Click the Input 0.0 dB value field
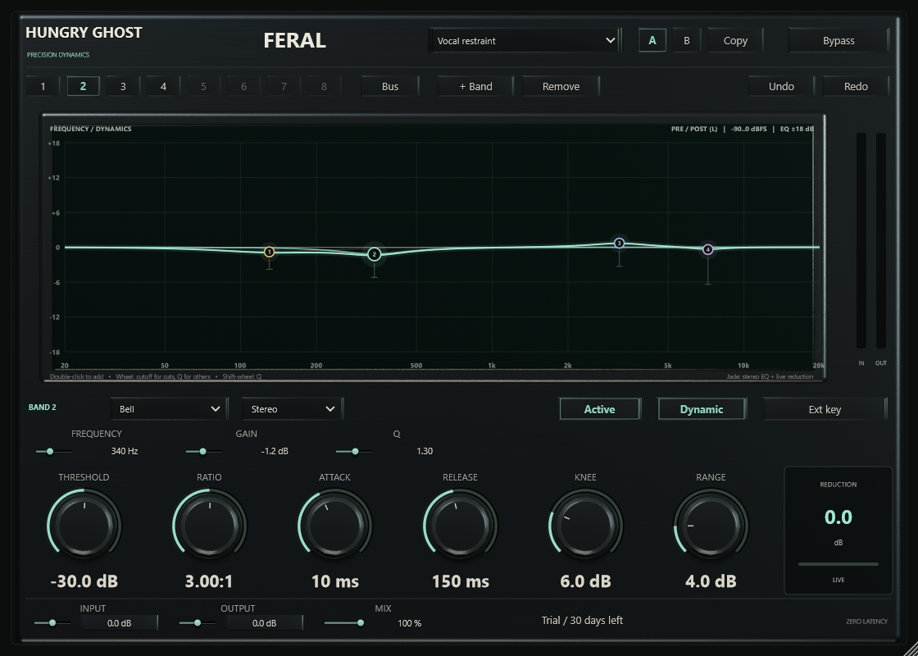The width and height of the screenshot is (918, 656). tap(120, 623)
